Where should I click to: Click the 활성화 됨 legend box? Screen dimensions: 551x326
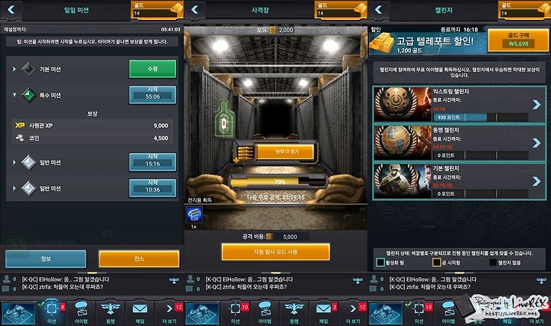(x=380, y=262)
